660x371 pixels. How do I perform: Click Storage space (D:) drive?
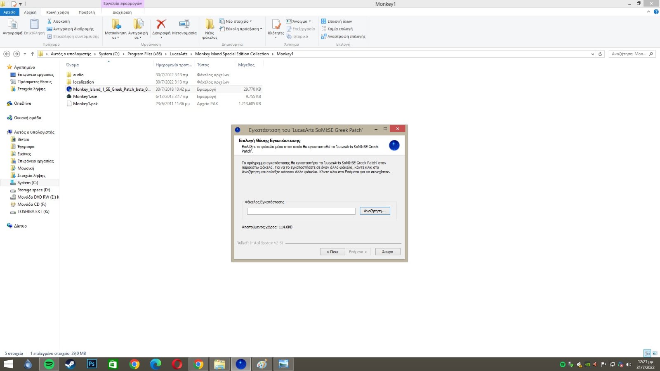(33, 190)
